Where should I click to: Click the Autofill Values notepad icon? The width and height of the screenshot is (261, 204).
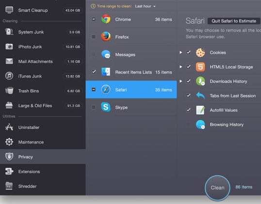click(x=200, y=110)
